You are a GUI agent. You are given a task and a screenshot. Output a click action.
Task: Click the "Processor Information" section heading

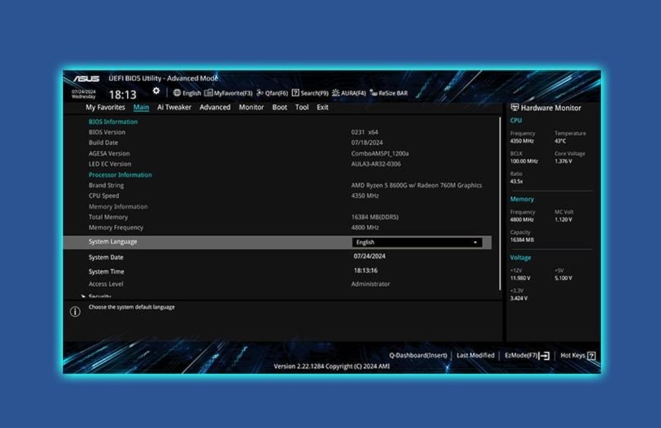pos(120,175)
